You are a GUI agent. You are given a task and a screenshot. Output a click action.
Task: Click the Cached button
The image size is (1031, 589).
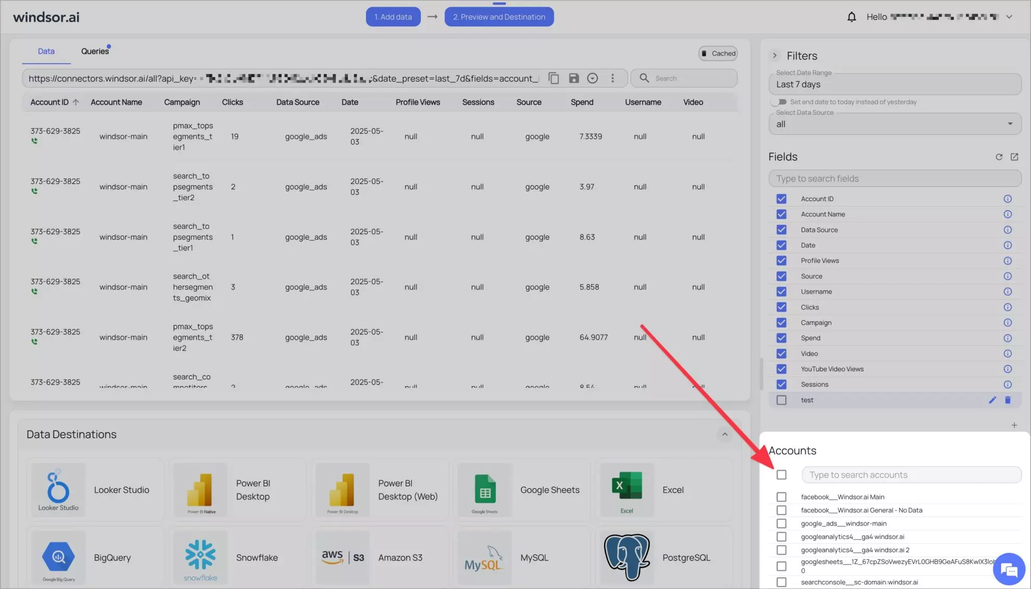coord(718,54)
